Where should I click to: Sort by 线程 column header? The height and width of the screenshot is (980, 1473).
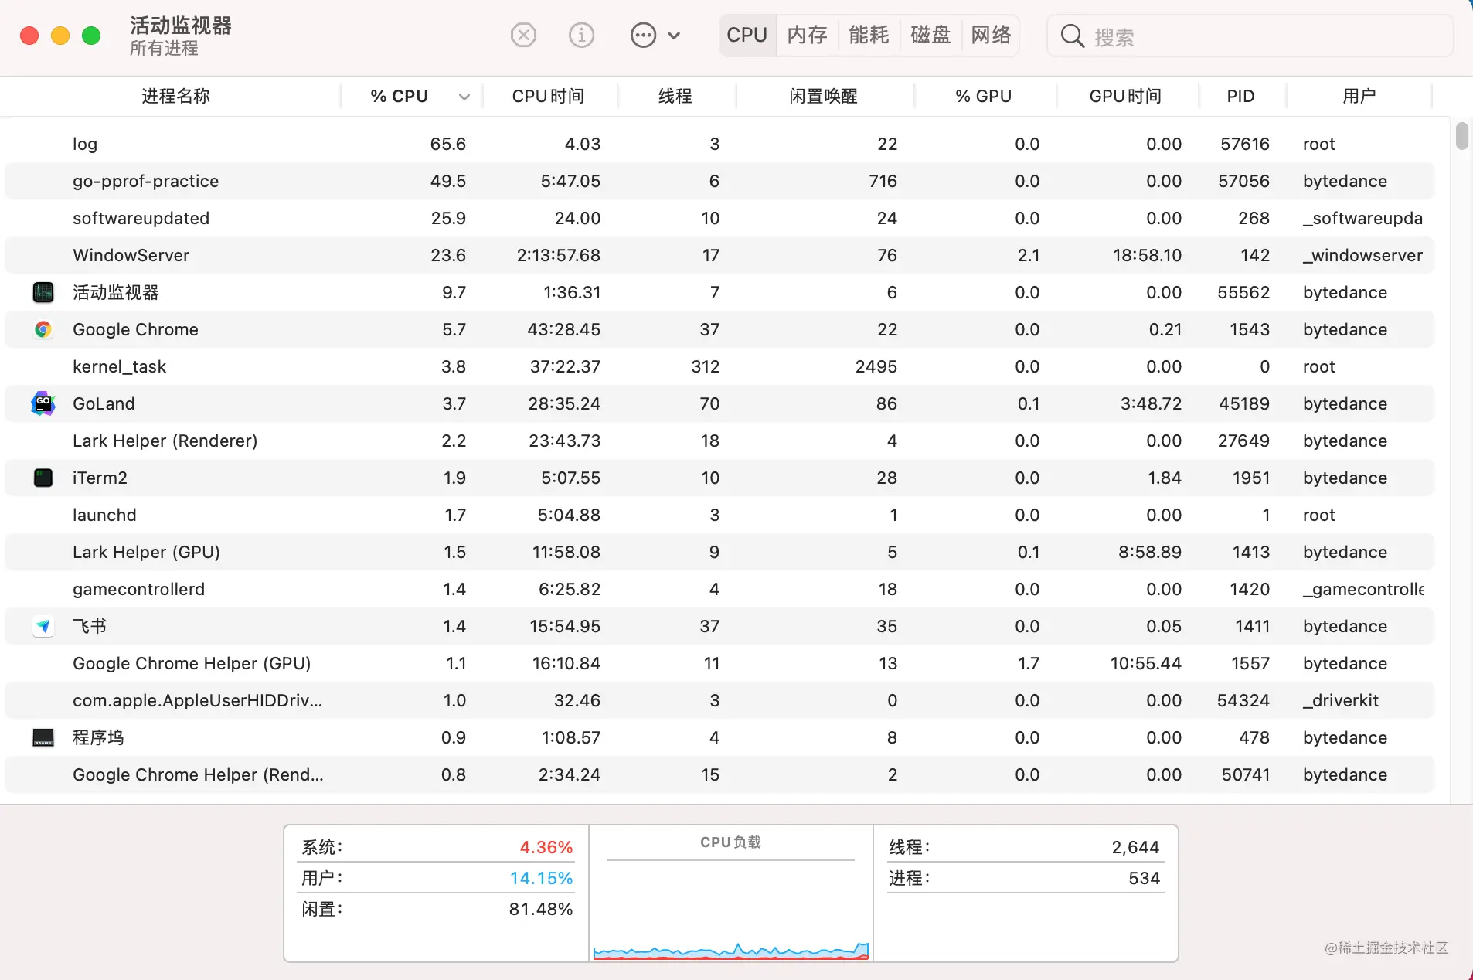(x=675, y=96)
